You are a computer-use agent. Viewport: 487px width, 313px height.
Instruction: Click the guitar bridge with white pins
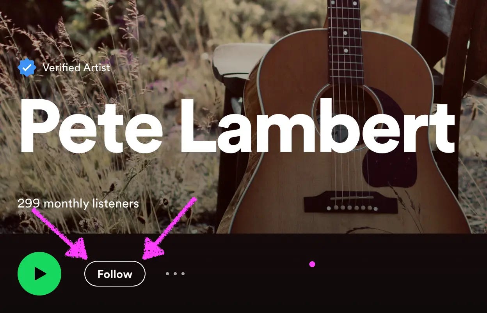tap(350, 202)
